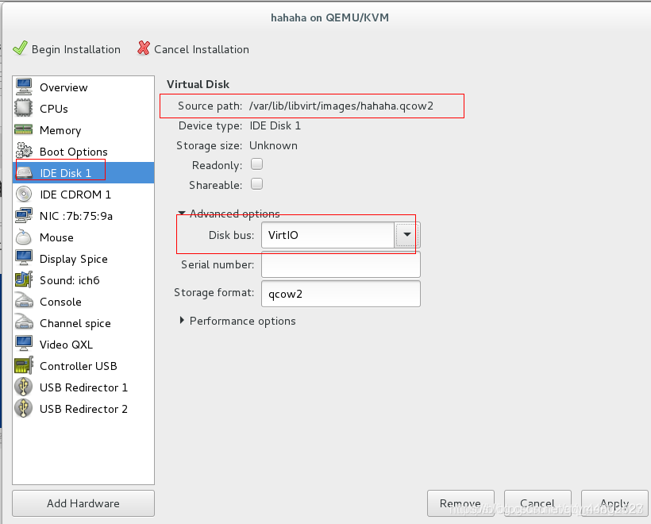Select the Memory RAM stick icon
This screenshot has width=651, height=524.
click(x=24, y=129)
